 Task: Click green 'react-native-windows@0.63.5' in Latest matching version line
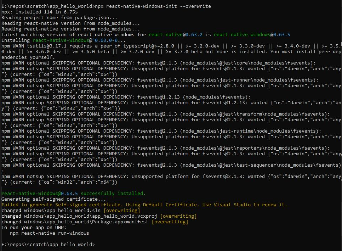[x=252, y=34]
